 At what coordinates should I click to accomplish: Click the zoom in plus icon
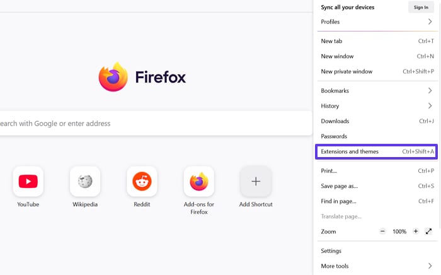pos(416,231)
